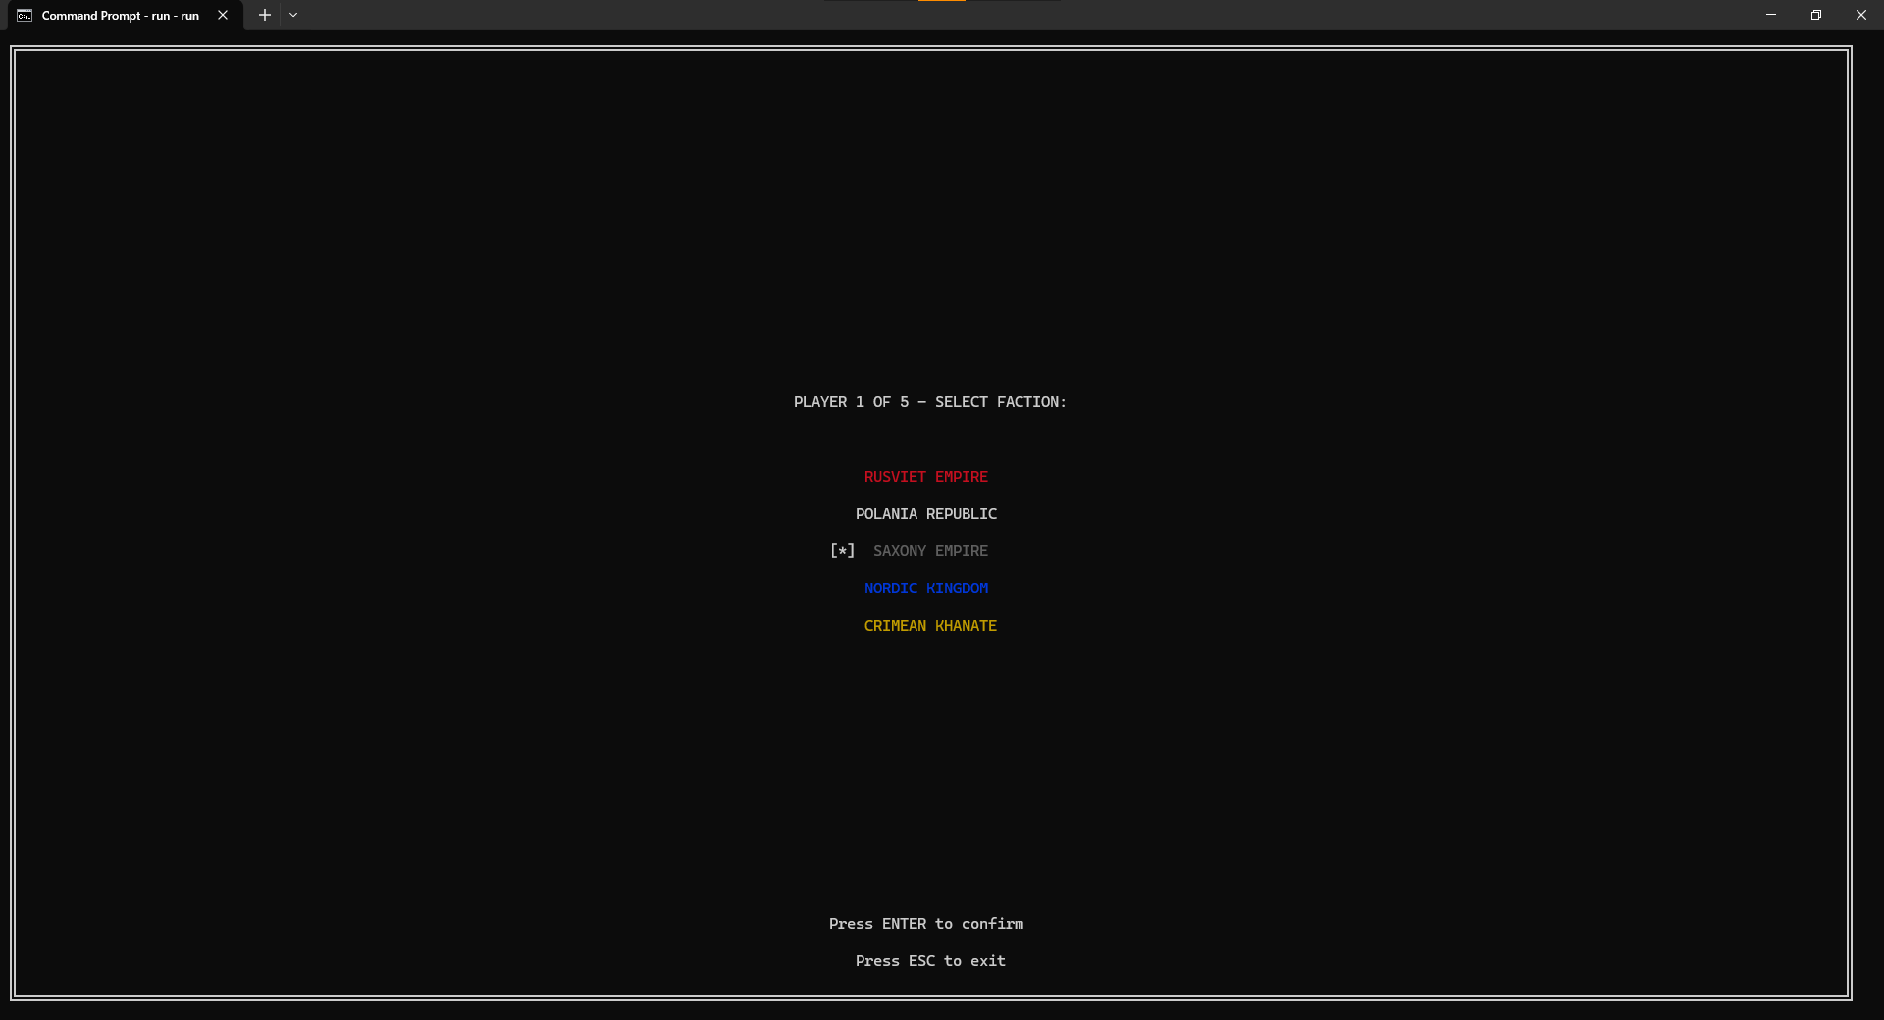Click the [*] selection marker
The image size is (1884, 1020).
coord(842,551)
